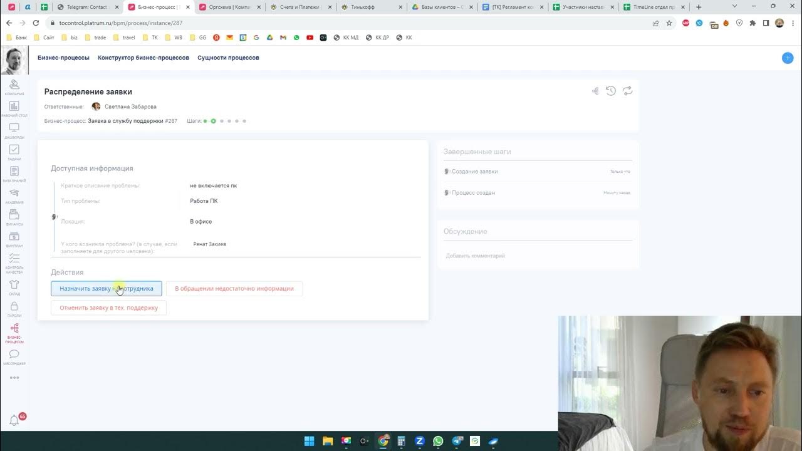Click the Добавить комментарий input field
Screen dimensions: 802x451
click(538, 256)
